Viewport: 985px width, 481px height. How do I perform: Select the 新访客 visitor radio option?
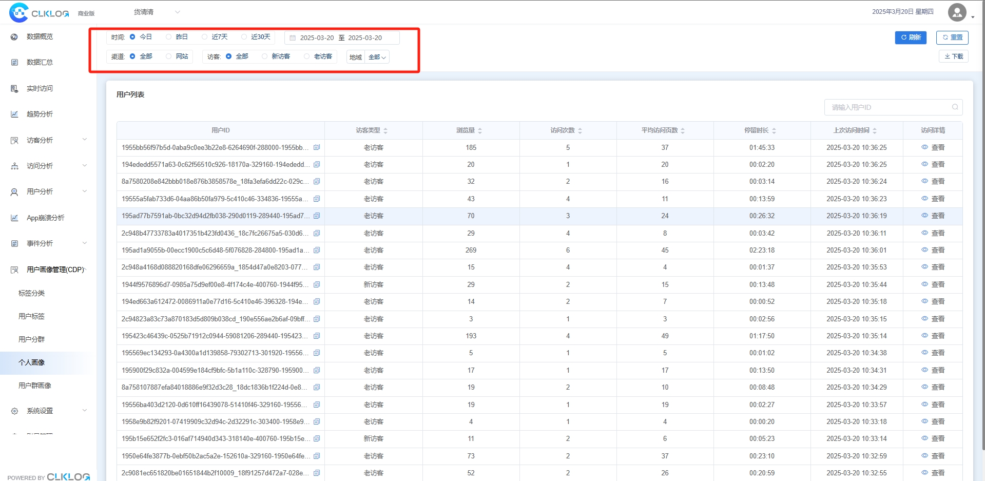click(x=264, y=56)
